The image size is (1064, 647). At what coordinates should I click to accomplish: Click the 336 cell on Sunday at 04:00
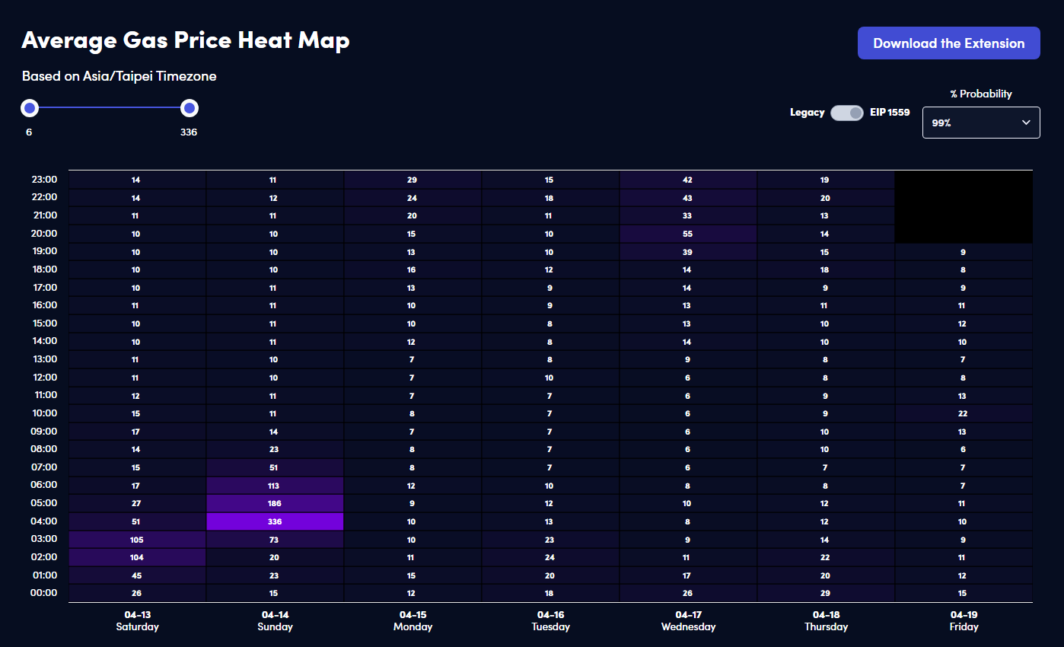[274, 521]
